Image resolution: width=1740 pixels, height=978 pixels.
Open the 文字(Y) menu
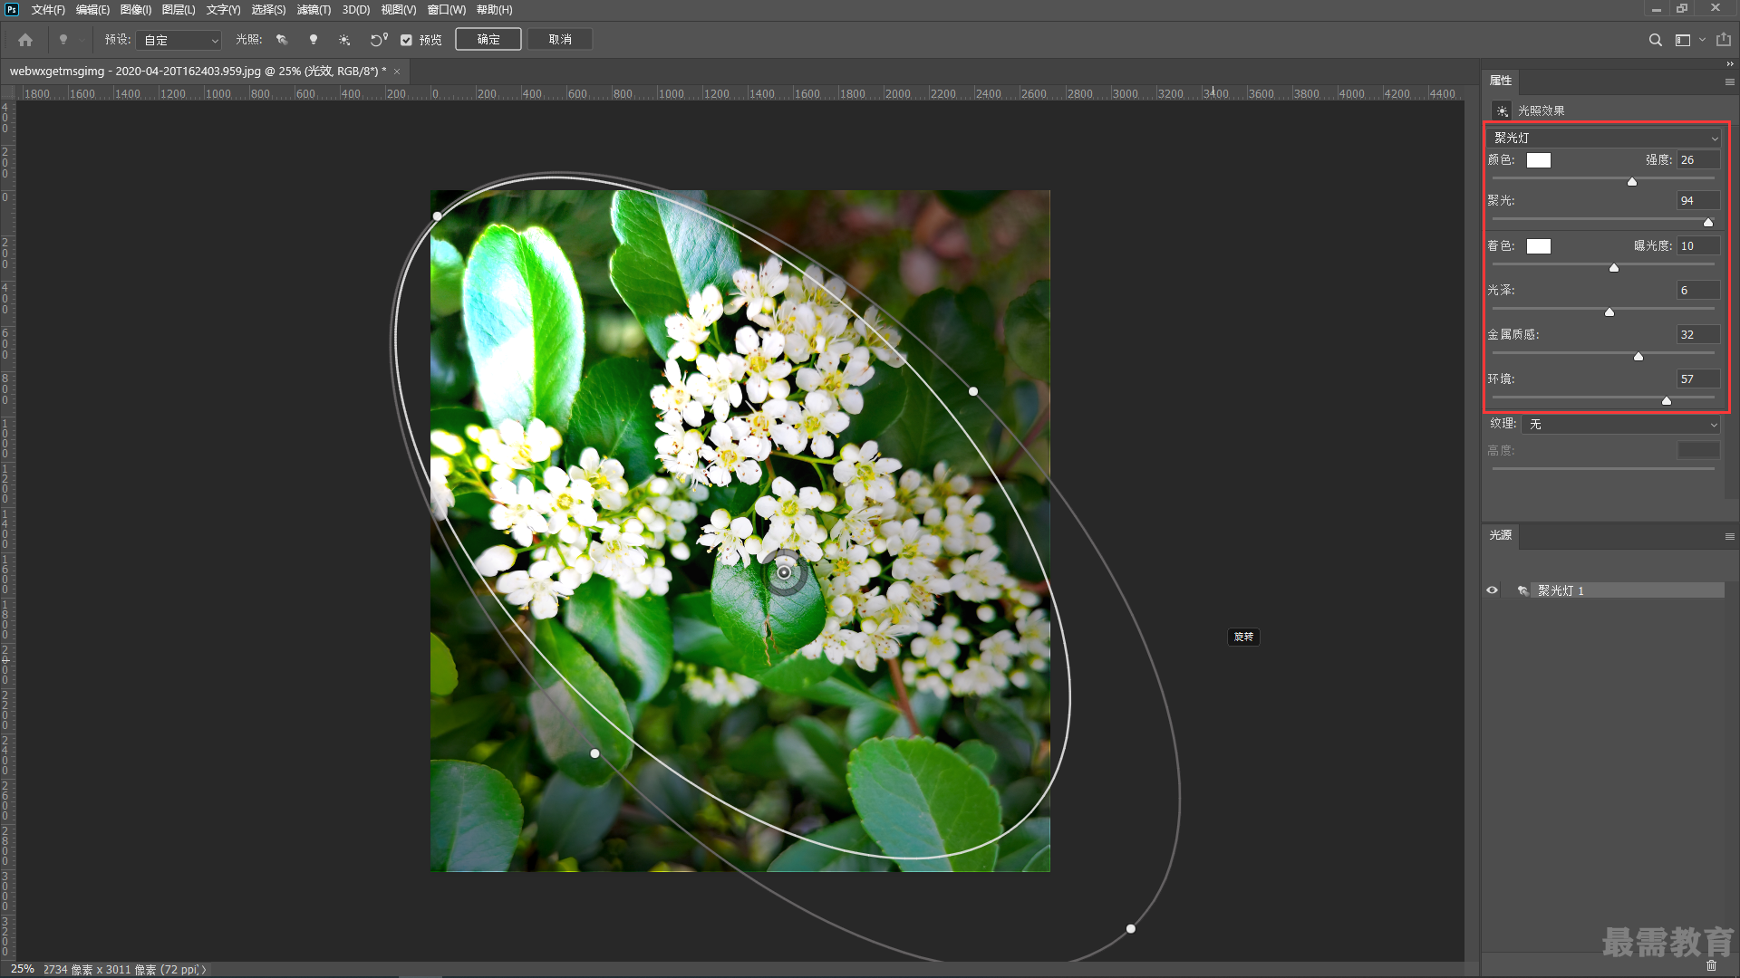[x=223, y=9]
